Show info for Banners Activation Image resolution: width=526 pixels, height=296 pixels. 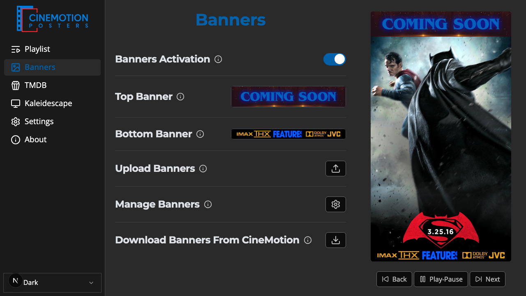click(x=219, y=59)
